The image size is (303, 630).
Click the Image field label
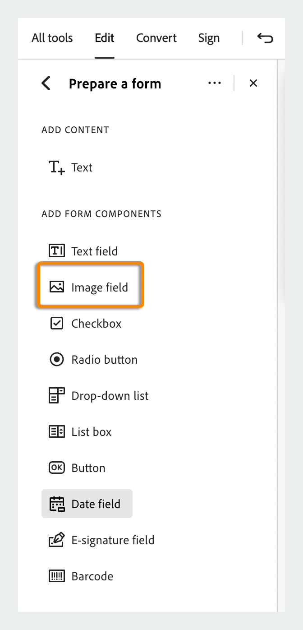click(100, 287)
